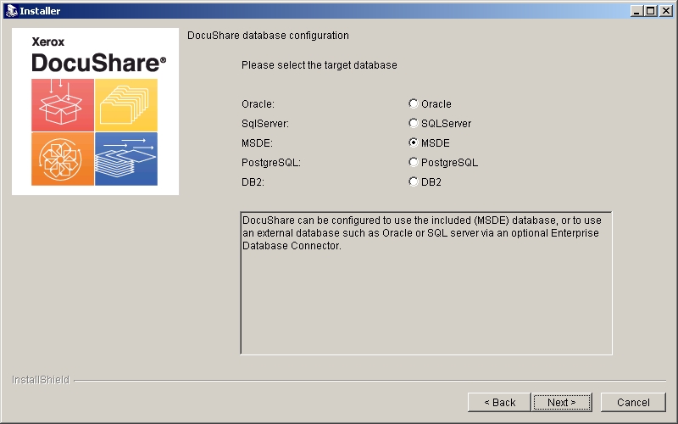Click the 'Oracle:' label text

[258, 104]
